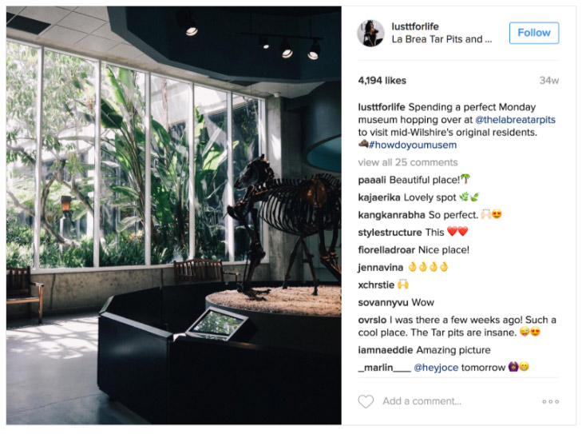Visit commenter paaali's profile
Viewport: 586px width, 434px height.
pos(372,180)
